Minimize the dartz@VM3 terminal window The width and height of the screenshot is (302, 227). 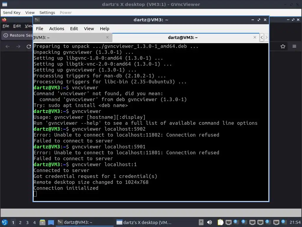coord(253,20)
